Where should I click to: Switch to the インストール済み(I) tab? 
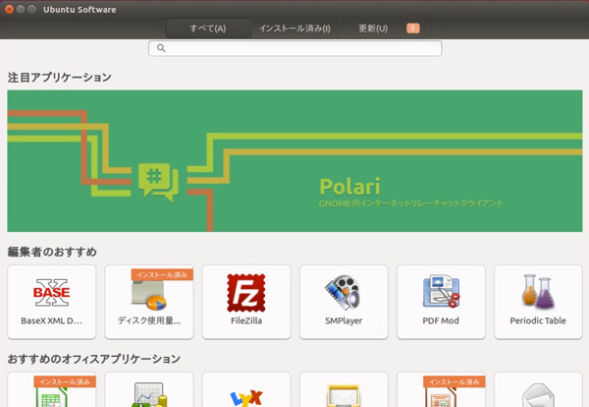point(294,29)
